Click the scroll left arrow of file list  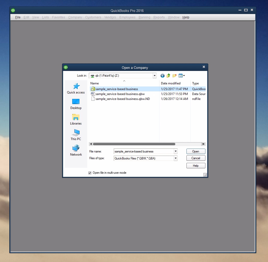[91, 144]
